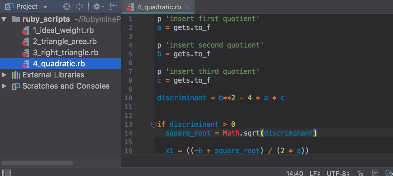Click the Project tool window icon
The height and width of the screenshot is (176, 393).
[9, 6]
